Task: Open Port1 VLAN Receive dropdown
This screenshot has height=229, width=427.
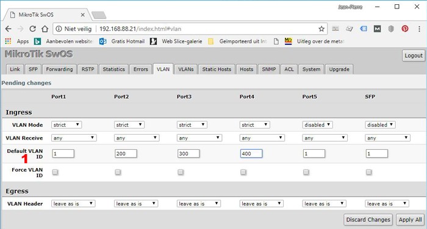Action: click(74, 138)
